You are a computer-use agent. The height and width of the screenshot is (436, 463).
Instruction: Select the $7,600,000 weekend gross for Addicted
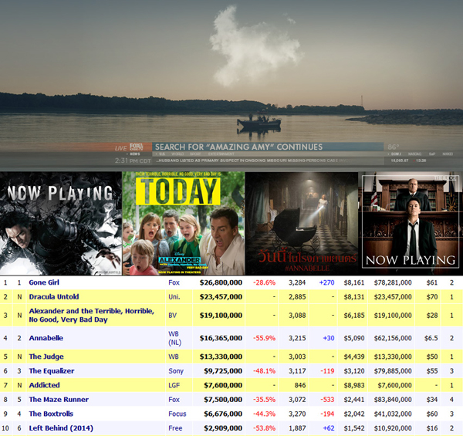(x=223, y=385)
